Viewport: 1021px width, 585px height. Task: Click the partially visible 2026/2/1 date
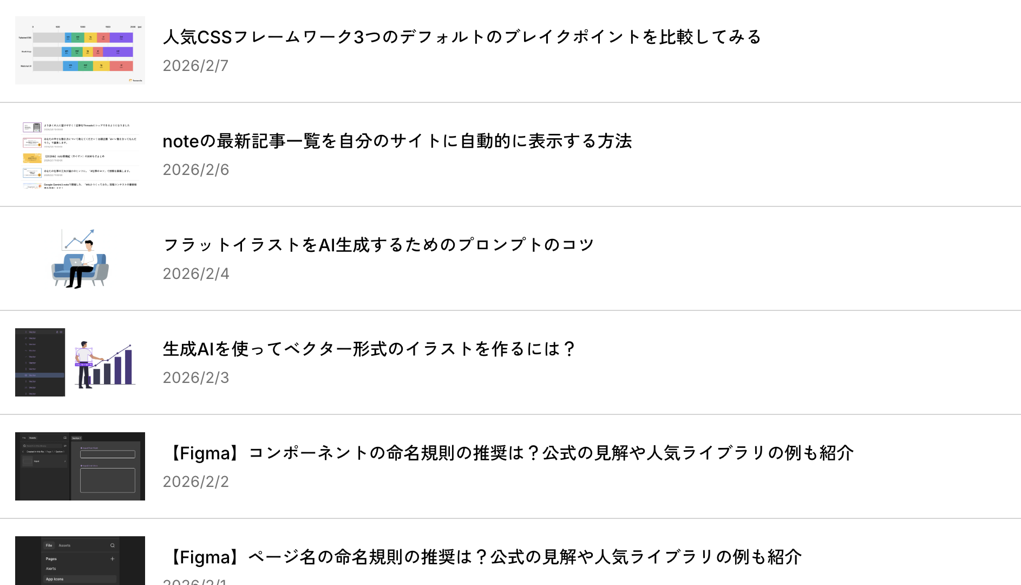point(195,581)
